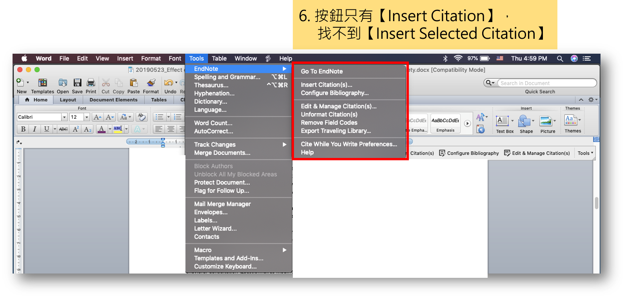Open the font color dropdown arrow
Image resolution: width=626 pixels, height=299 pixels.
pos(110,129)
